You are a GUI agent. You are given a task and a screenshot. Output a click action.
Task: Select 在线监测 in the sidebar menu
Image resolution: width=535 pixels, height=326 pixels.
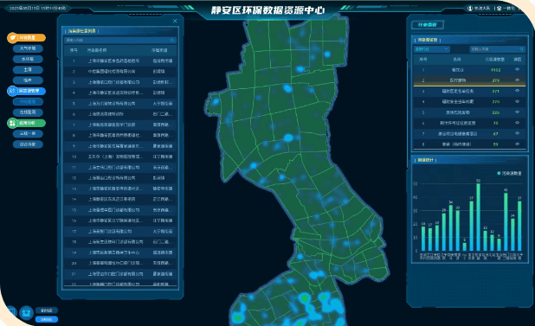click(x=28, y=112)
